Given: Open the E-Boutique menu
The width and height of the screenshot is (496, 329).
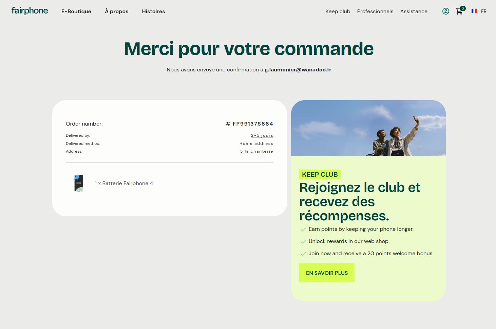Looking at the screenshot, I should click(x=76, y=12).
